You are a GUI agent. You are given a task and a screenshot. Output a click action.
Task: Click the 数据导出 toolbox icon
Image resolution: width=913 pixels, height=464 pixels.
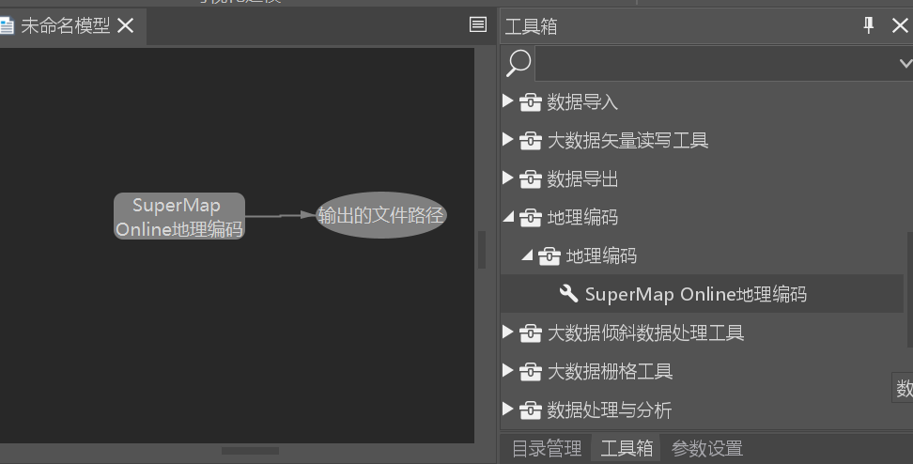[x=531, y=178]
